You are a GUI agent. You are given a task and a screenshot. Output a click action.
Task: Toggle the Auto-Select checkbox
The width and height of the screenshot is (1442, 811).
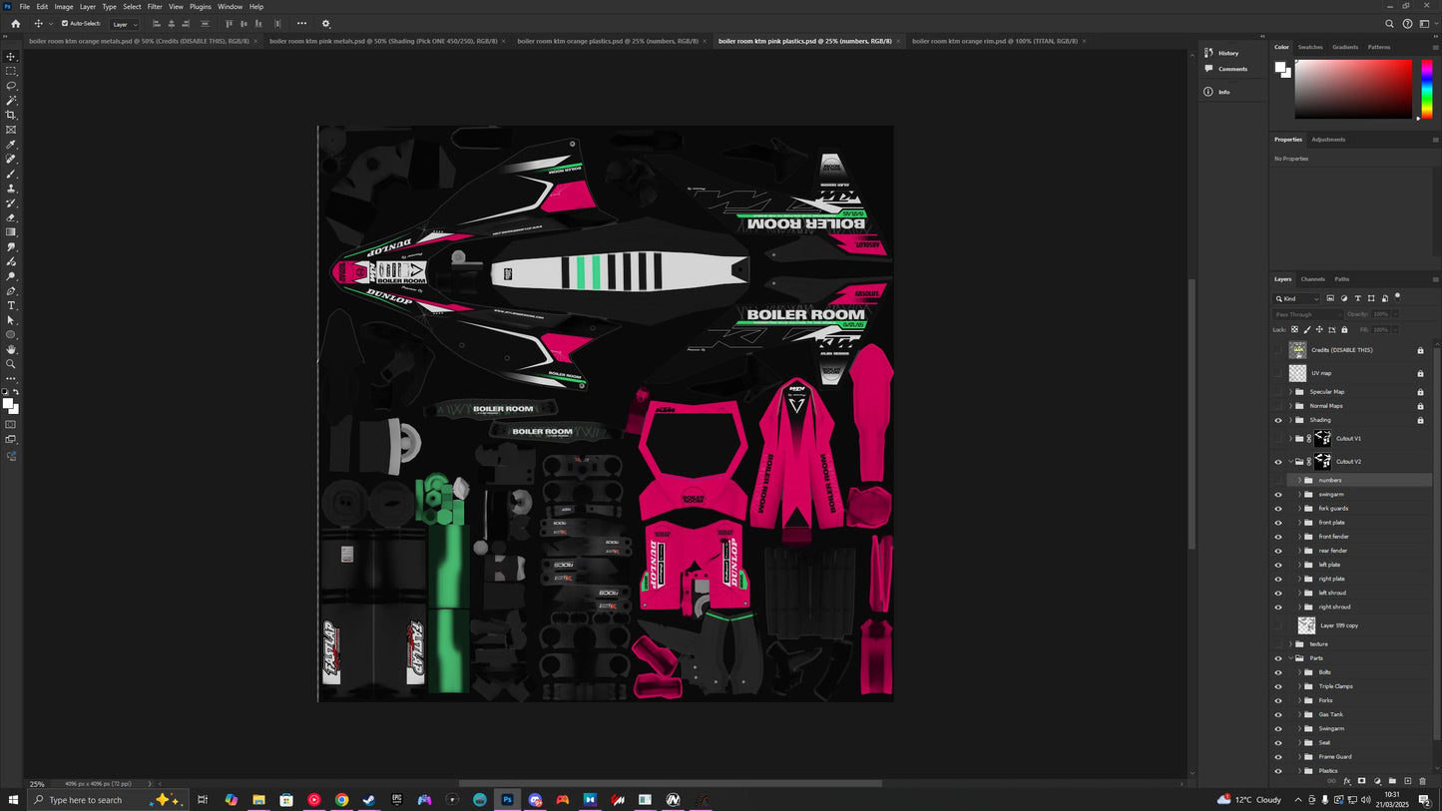pyautogui.click(x=65, y=24)
